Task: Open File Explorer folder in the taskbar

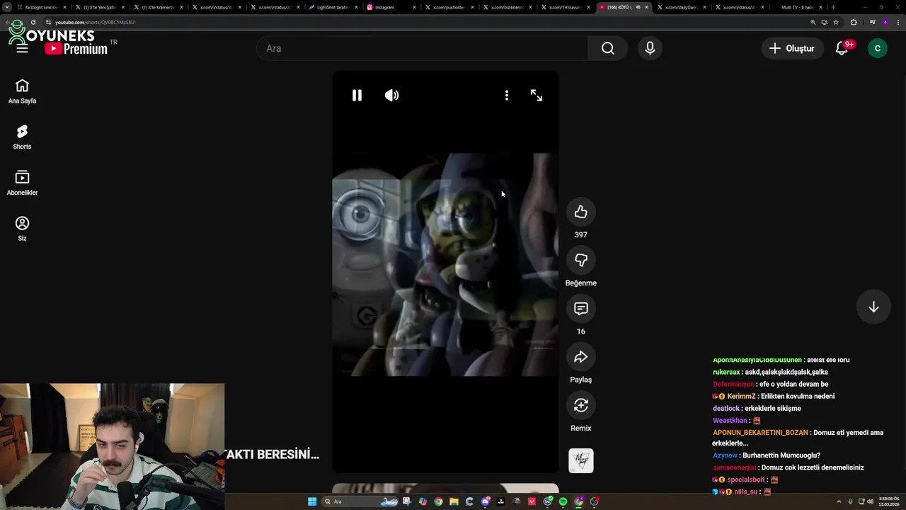Action: click(x=454, y=501)
